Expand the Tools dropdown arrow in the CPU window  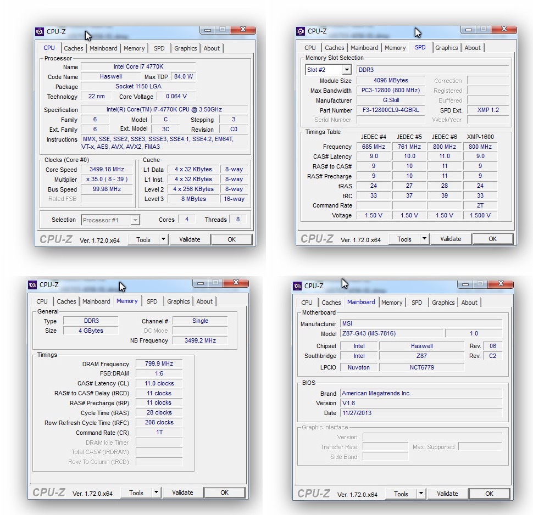pyautogui.click(x=164, y=239)
